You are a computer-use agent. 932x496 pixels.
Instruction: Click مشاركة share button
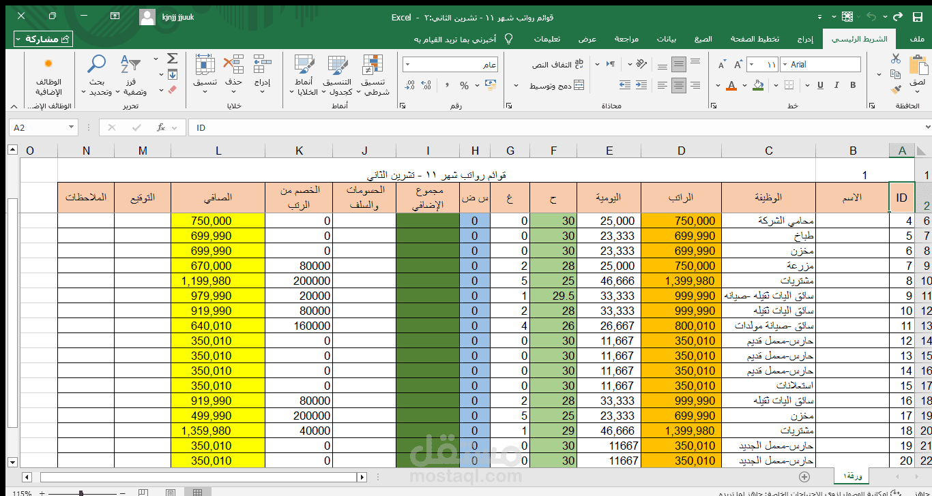click(43, 39)
